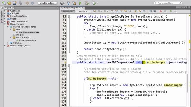Screen dimensions: 191x107
Task: Switch to Histórico history view
Action: point(83,11)
